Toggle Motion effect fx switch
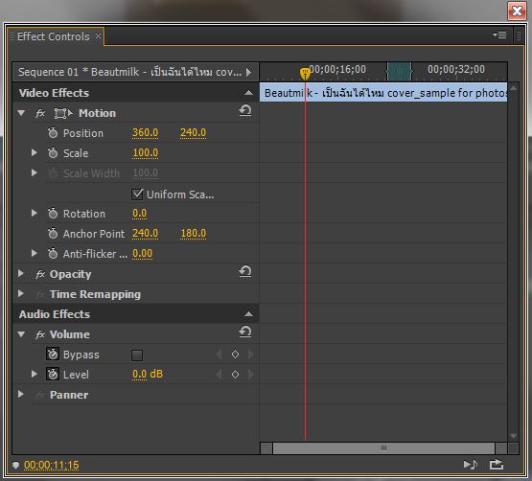Screen dimensions: 532x481 (40, 113)
